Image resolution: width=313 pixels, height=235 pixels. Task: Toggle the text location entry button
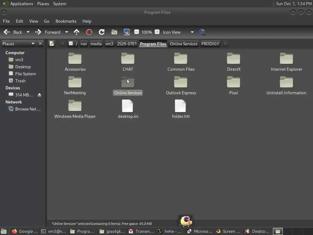(x=52, y=43)
